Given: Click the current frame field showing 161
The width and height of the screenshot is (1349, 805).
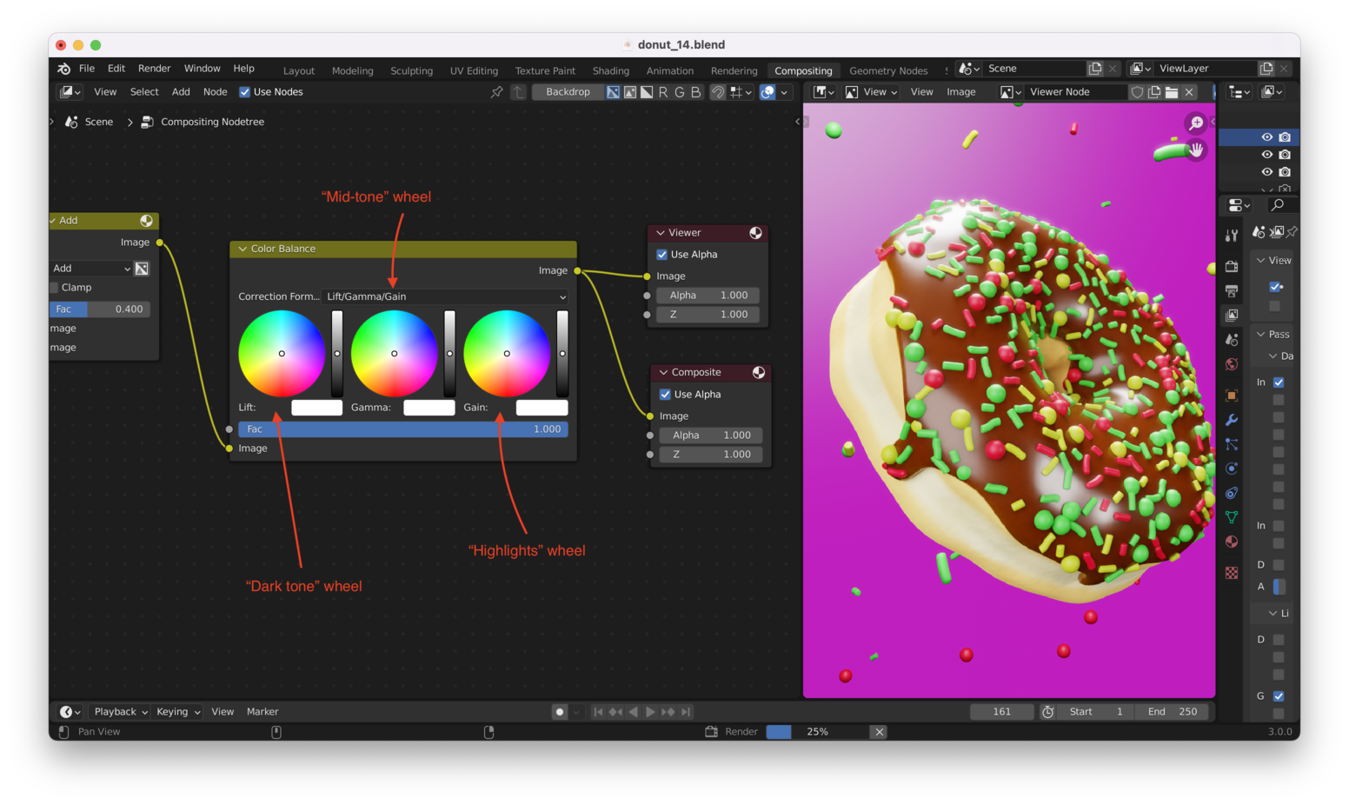Looking at the screenshot, I should [1001, 711].
